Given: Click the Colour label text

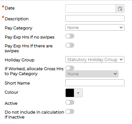Looking at the screenshot, I should click(11, 92).
